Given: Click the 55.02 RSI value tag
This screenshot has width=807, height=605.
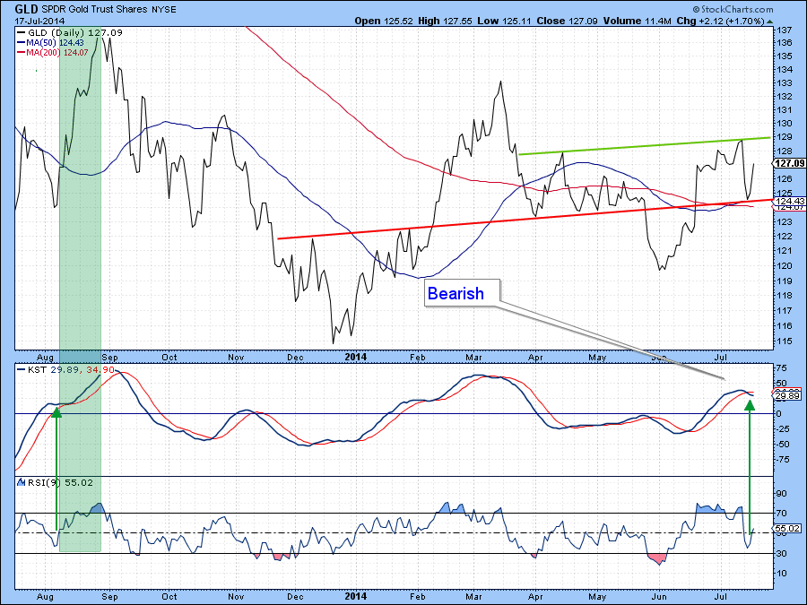Looking at the screenshot, I should tap(787, 528).
